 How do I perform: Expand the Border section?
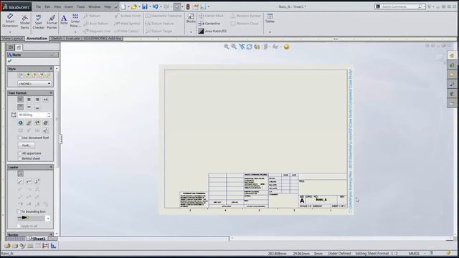coord(51,234)
